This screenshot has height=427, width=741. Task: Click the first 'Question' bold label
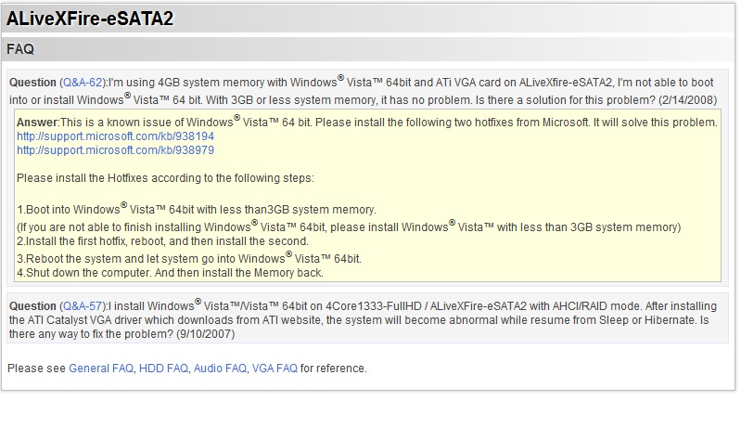point(32,84)
